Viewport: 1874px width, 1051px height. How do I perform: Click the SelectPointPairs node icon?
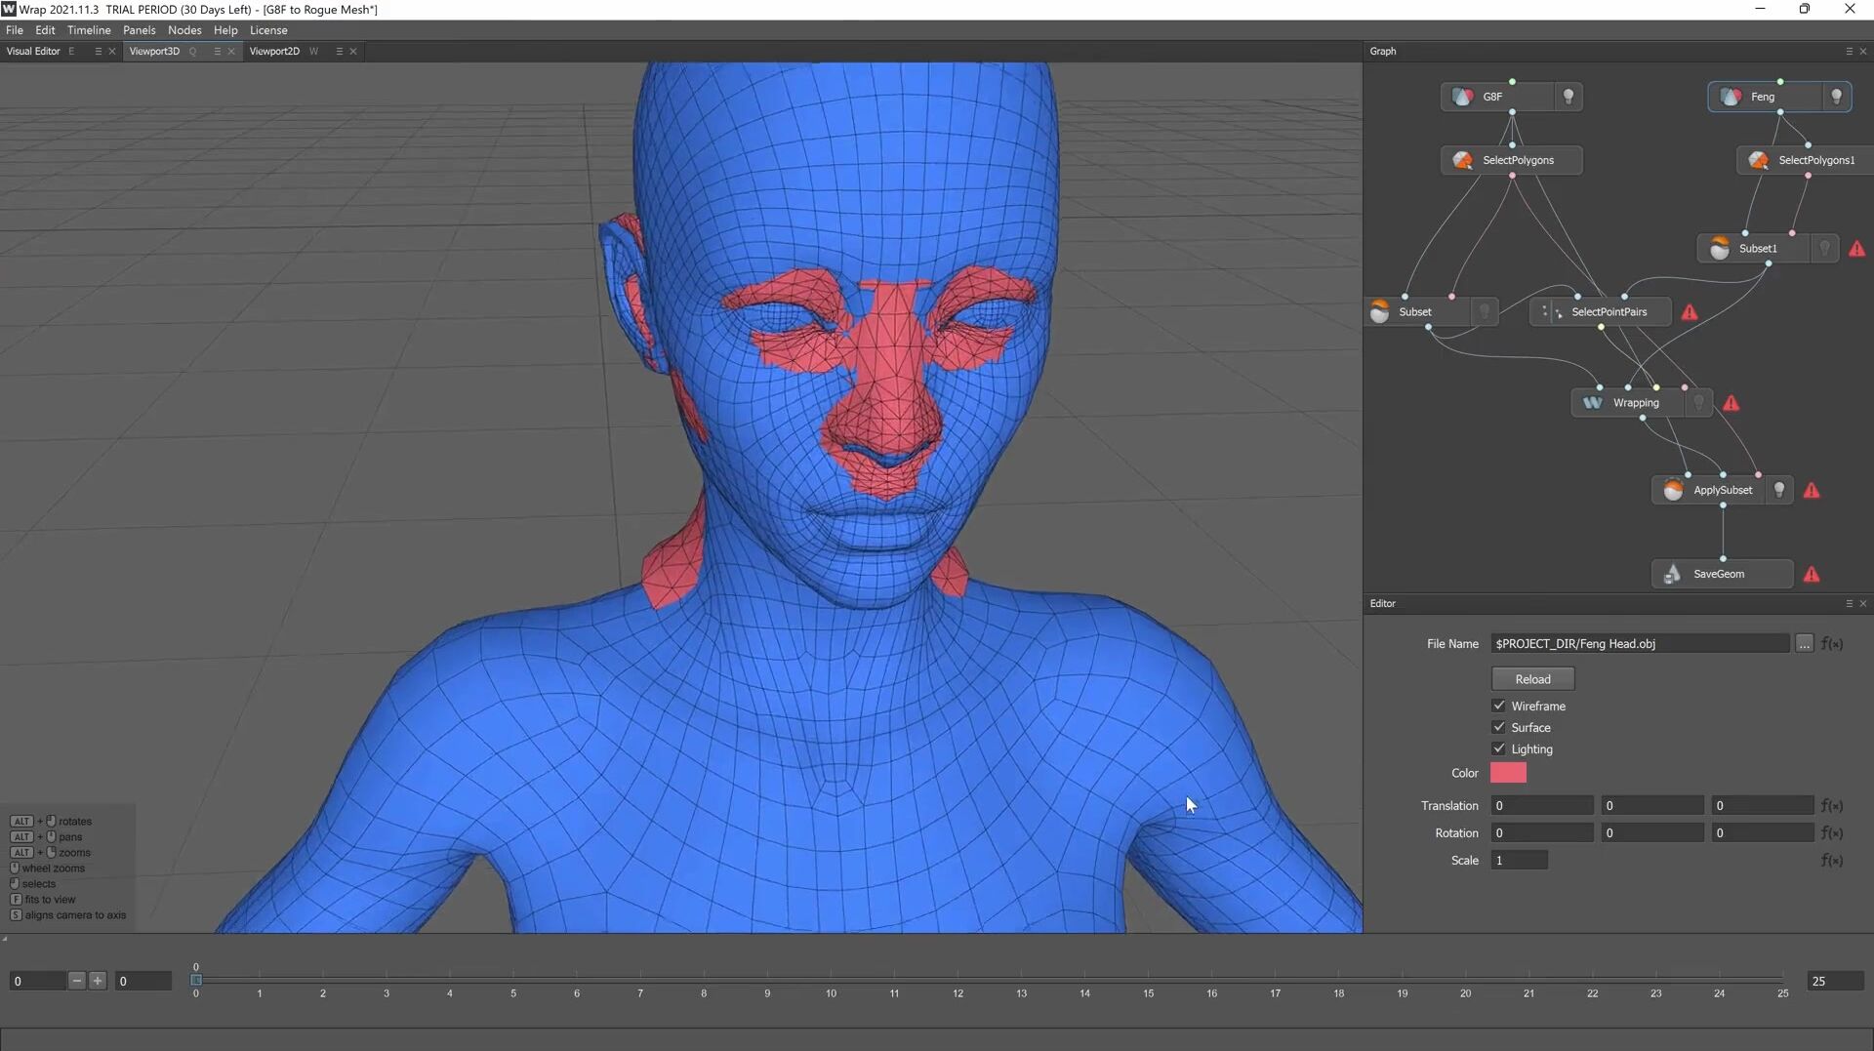tap(1551, 312)
